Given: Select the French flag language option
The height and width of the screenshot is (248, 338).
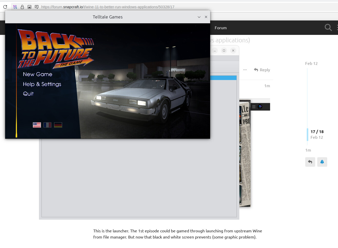Looking at the screenshot, I should (47, 125).
